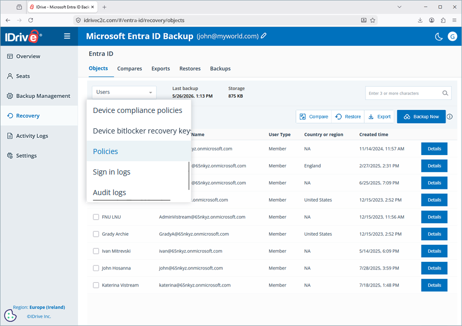Toggle the hamburger sidebar menu
This screenshot has height=326, width=462.
coord(67,36)
